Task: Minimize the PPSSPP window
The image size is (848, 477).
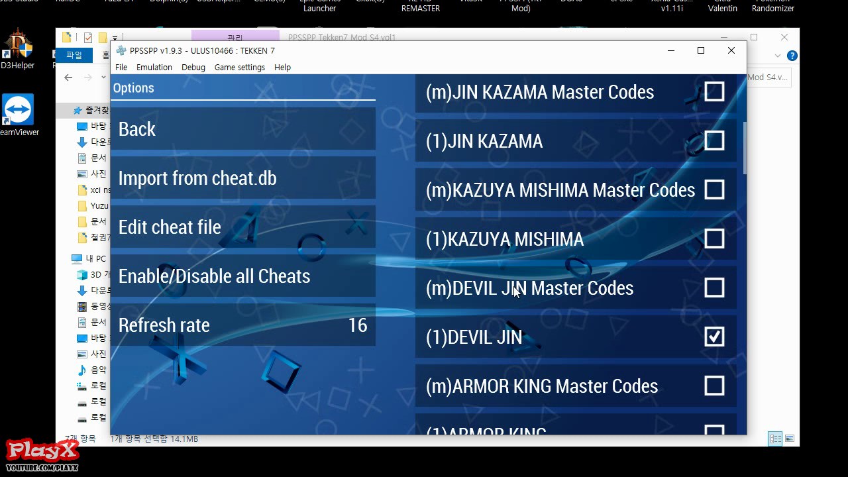Action: (671, 50)
